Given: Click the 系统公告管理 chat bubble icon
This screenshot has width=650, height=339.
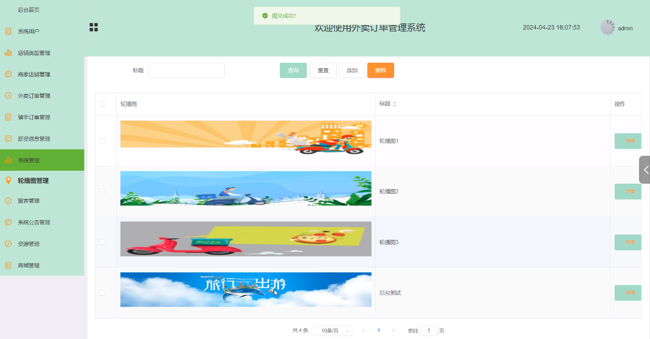Looking at the screenshot, I should pos(8,223).
